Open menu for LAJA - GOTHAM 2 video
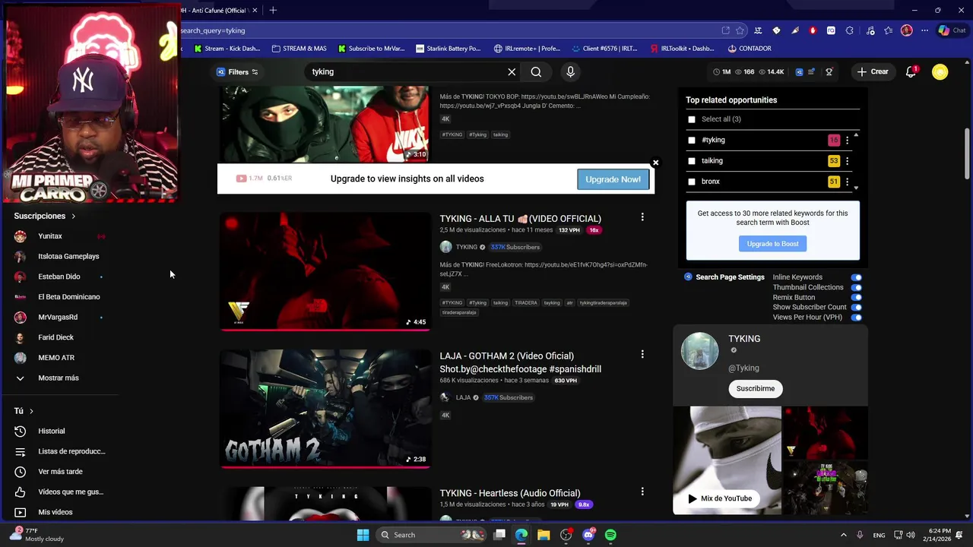The image size is (973, 547). [x=642, y=354]
